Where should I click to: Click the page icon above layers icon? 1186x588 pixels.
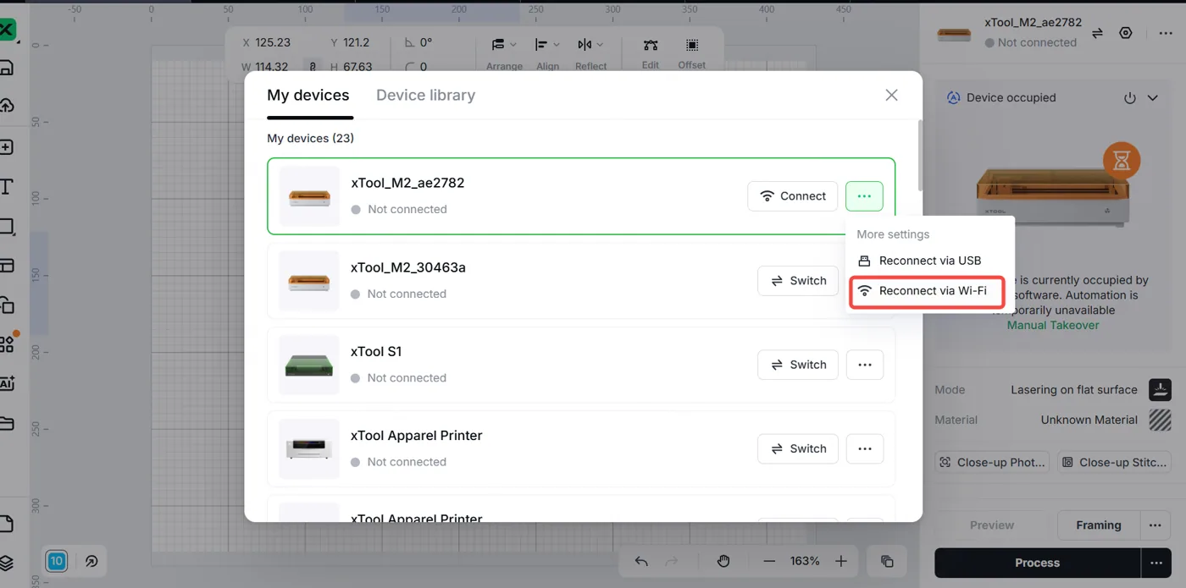[x=6, y=524]
